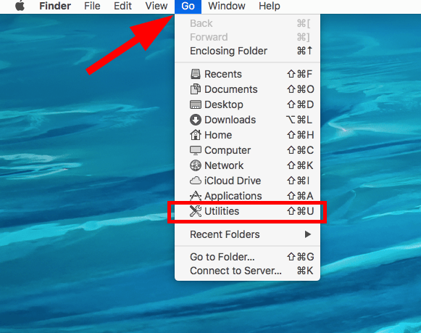Viewport: 421px width, 333px height.
Task: Click the Computer monitor icon
Action: pyautogui.click(x=196, y=150)
